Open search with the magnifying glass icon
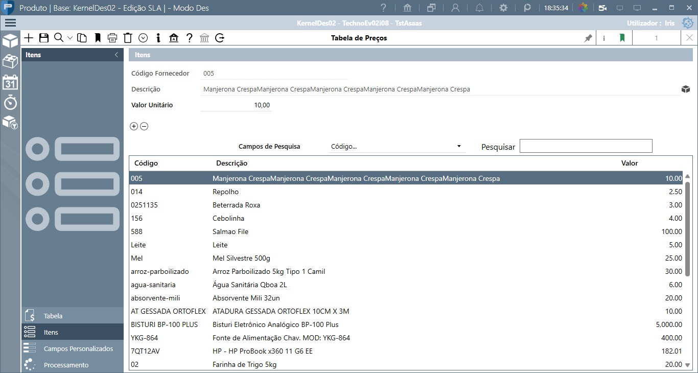This screenshot has width=698, height=373. click(x=59, y=38)
